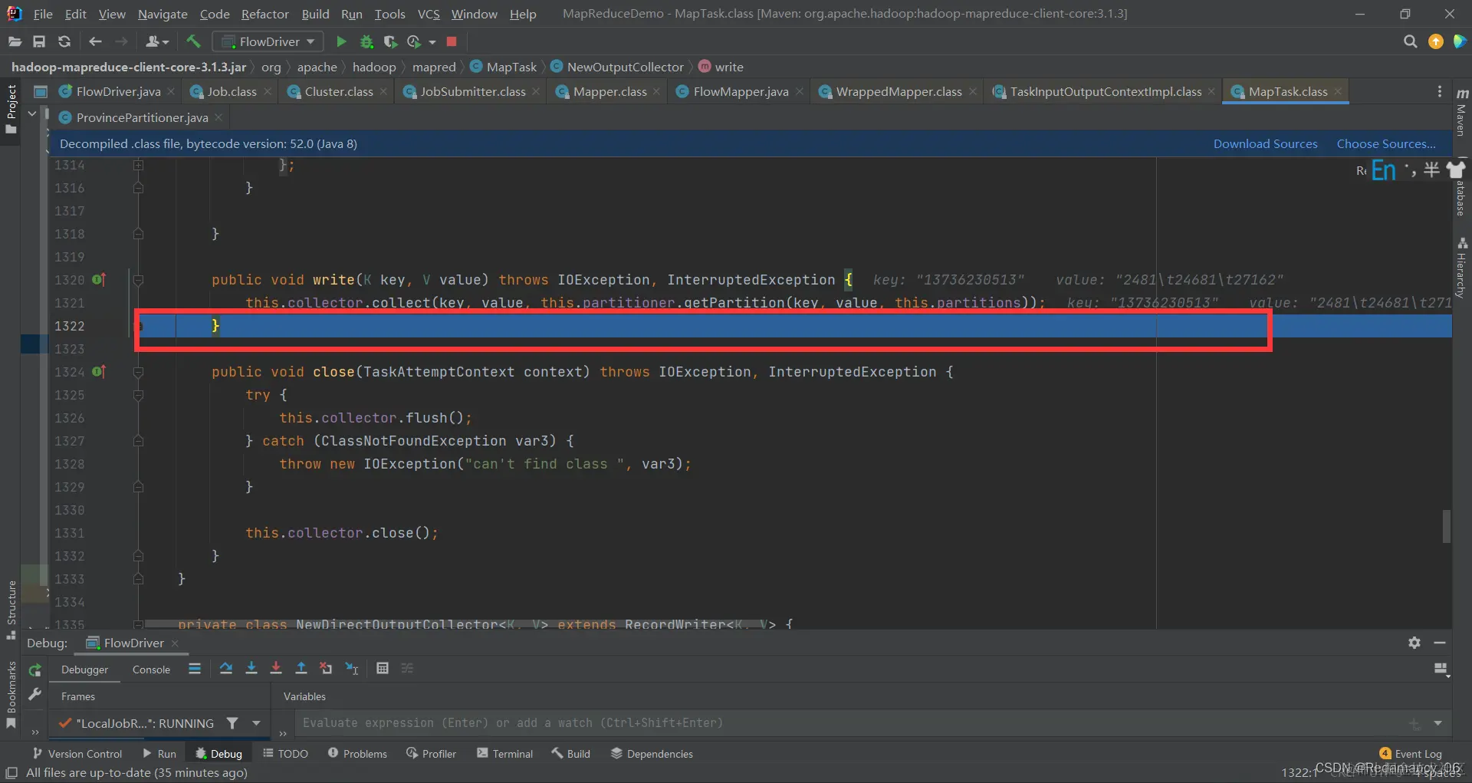The width and height of the screenshot is (1472, 783).
Task: Expand the profiler run options arrow
Action: tap(432, 42)
